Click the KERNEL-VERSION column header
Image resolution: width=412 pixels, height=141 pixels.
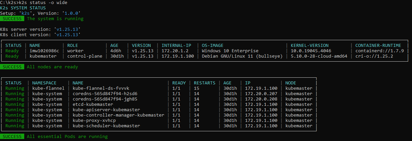[x=310, y=46]
